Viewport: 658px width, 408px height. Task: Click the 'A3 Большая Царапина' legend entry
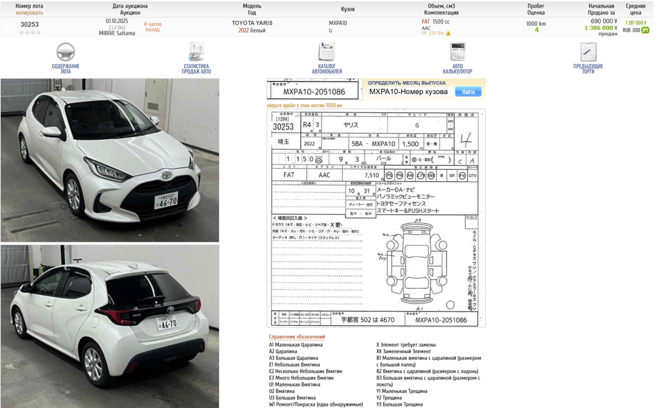pos(293,358)
